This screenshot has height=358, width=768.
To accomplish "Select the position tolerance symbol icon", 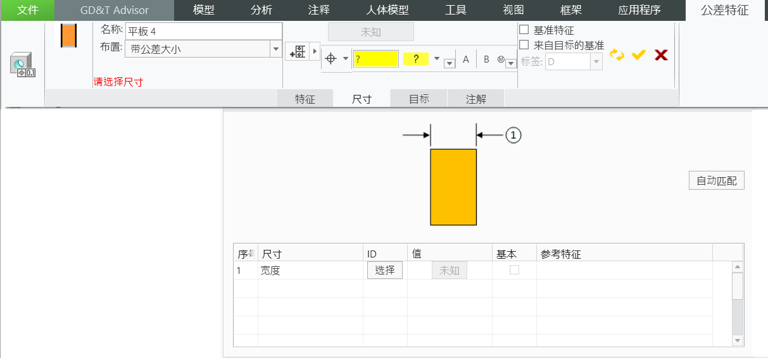I will point(330,59).
